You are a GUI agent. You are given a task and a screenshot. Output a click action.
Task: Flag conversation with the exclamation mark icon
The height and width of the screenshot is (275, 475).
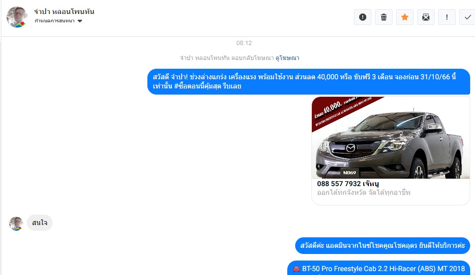click(x=447, y=17)
